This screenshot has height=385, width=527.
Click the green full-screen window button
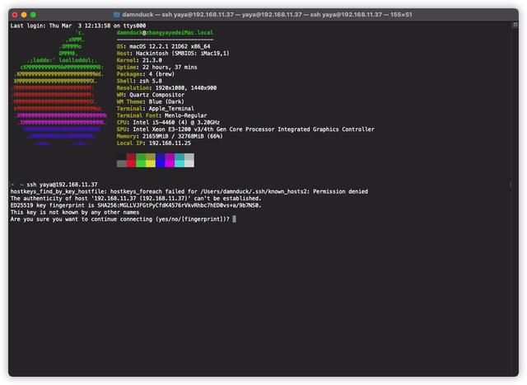click(x=33, y=15)
